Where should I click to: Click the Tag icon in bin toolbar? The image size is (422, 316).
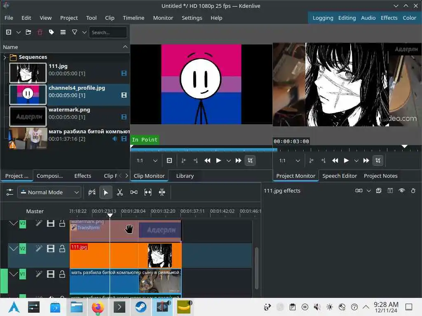coord(52,32)
